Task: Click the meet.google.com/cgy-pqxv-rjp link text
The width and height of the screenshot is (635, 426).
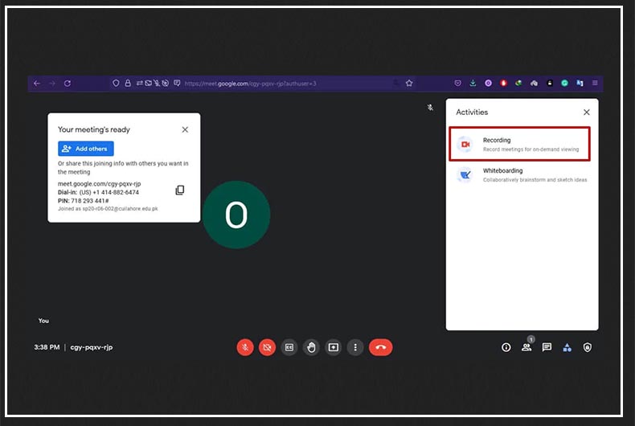Action: point(99,184)
